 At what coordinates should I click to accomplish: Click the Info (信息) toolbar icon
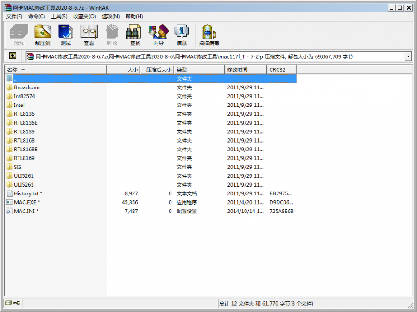tap(182, 32)
